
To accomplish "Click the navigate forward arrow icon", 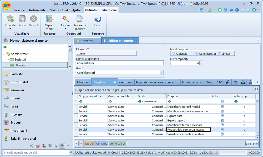I will click(x=248, y=10).
